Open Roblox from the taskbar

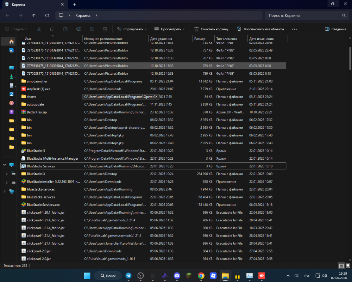pos(213,275)
